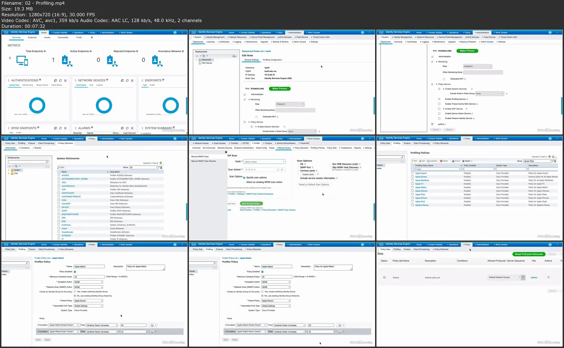Open the gear menu in the Deployment tree panel

click(234, 56)
